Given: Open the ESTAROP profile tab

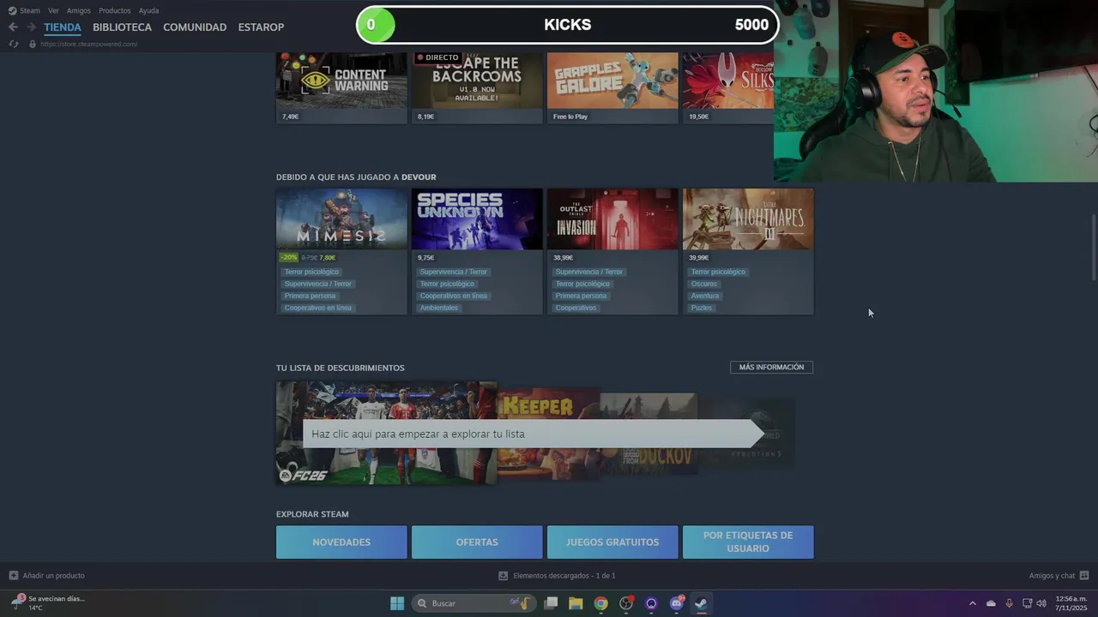Looking at the screenshot, I should click(x=261, y=27).
